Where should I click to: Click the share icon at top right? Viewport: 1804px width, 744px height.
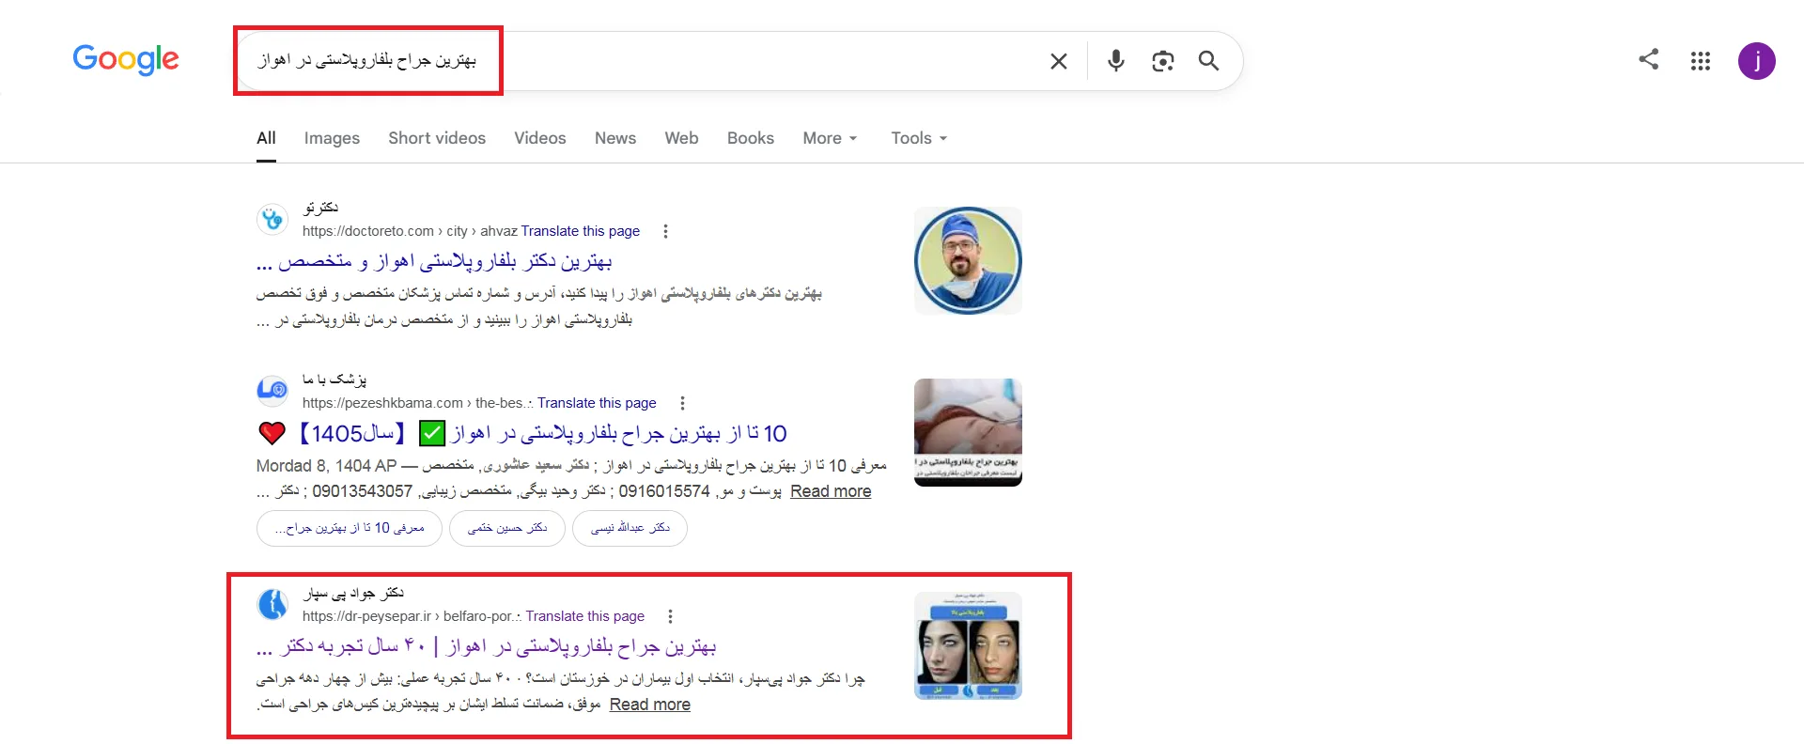[x=1648, y=59]
